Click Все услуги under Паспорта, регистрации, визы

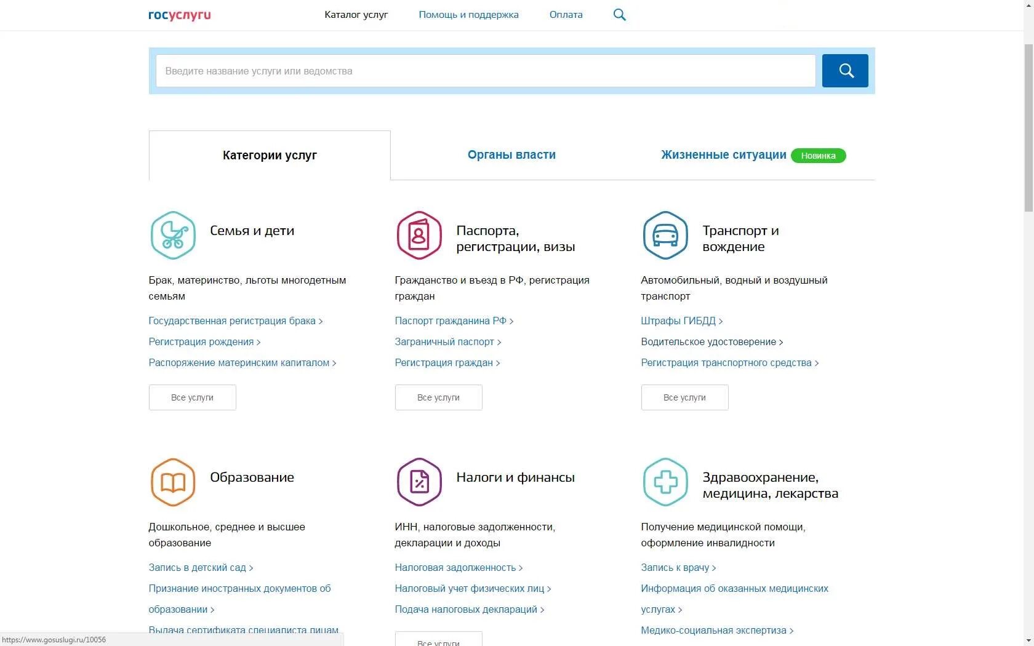[x=438, y=397]
